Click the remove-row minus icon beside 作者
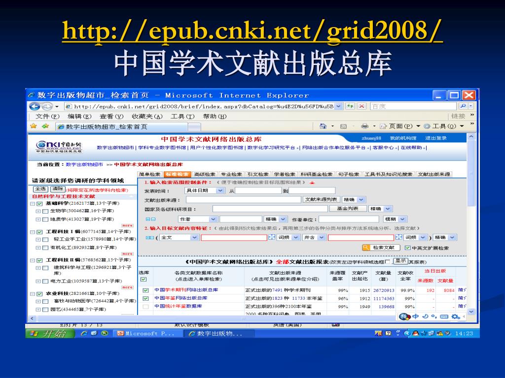This screenshot has width=505, height=378. click(x=153, y=219)
